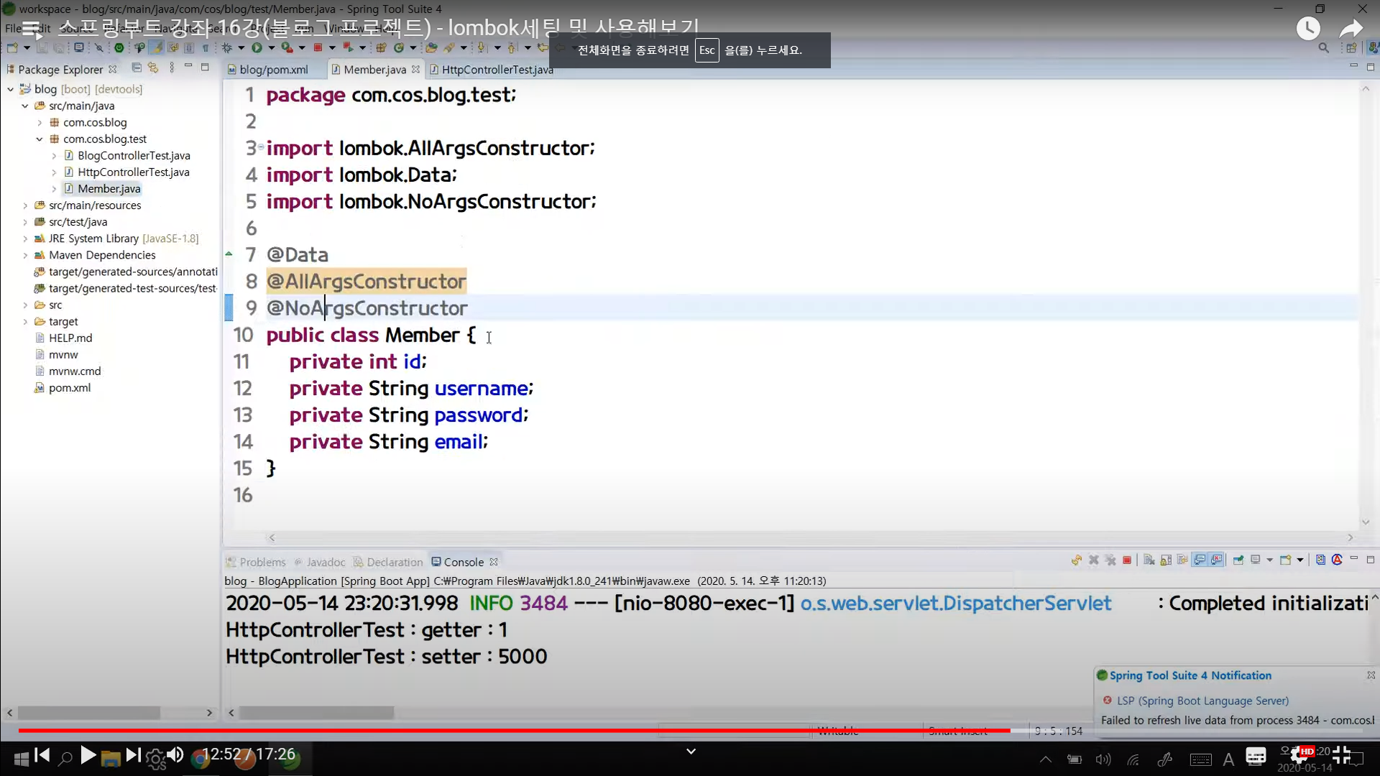
Task: Exit fullscreen on the video player
Action: click(1341, 754)
